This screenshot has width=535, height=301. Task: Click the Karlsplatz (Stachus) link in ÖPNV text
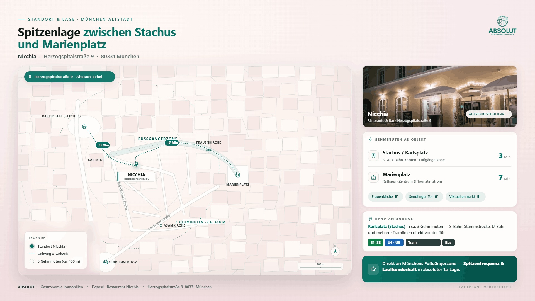click(x=386, y=227)
